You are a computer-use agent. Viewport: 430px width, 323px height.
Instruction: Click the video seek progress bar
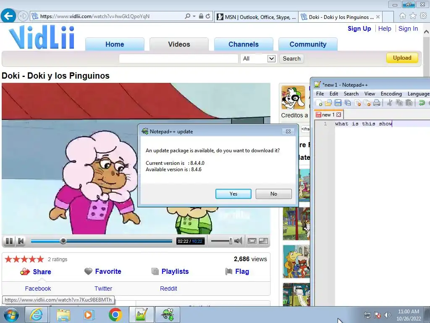[101, 241]
